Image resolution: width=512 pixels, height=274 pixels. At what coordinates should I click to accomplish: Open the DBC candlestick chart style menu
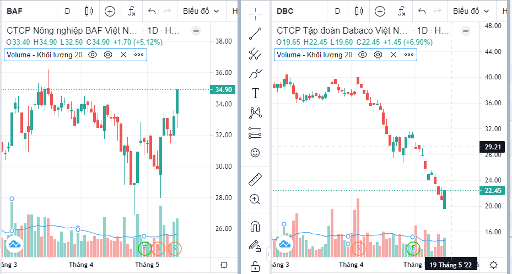tap(359, 11)
